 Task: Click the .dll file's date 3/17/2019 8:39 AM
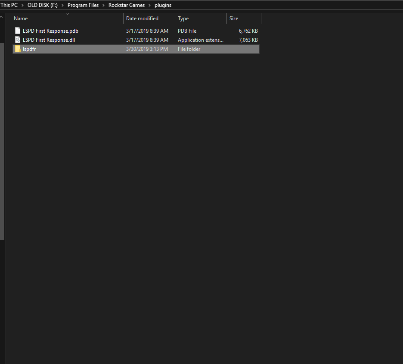click(147, 40)
